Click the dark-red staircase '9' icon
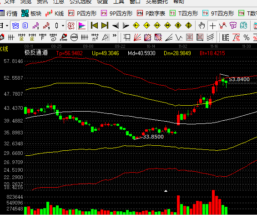 46,26
